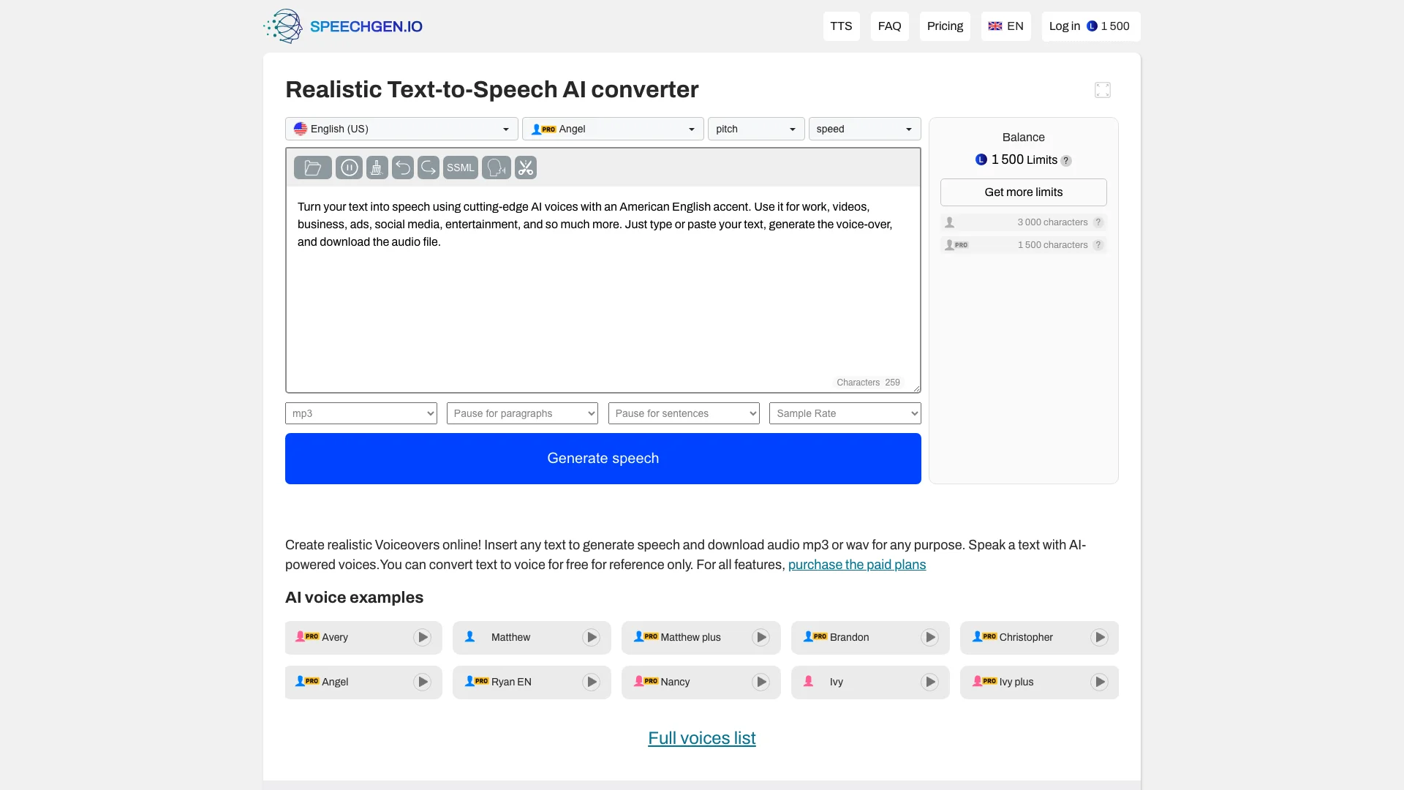
Task: Click the purchase the paid plans link
Action: pos(857,564)
